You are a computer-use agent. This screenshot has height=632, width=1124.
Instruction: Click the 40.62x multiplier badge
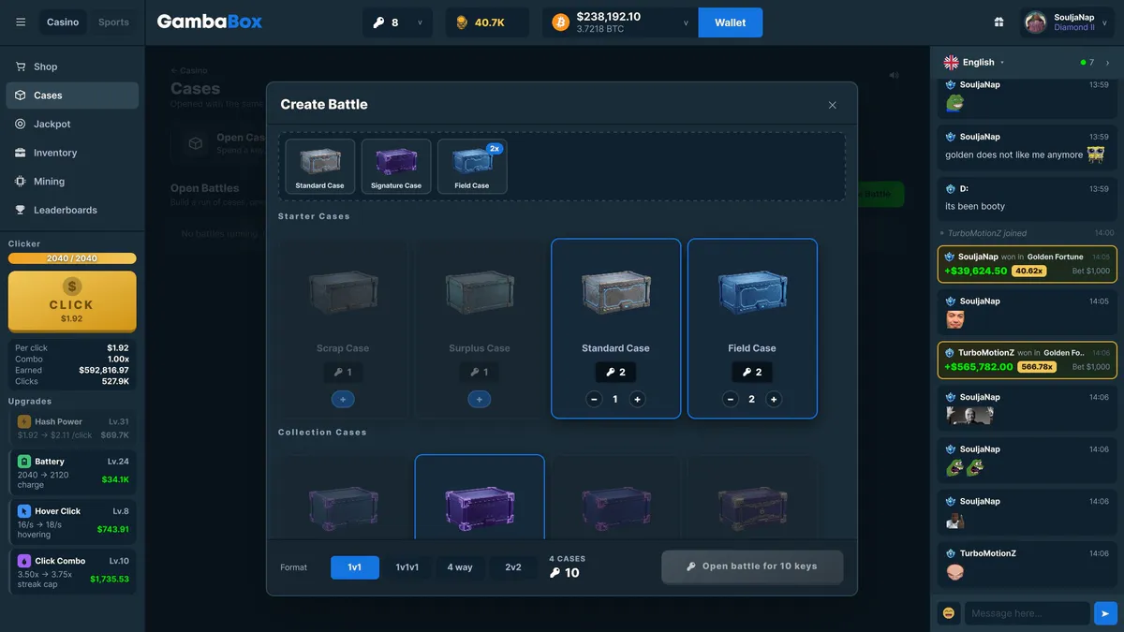click(x=1029, y=272)
